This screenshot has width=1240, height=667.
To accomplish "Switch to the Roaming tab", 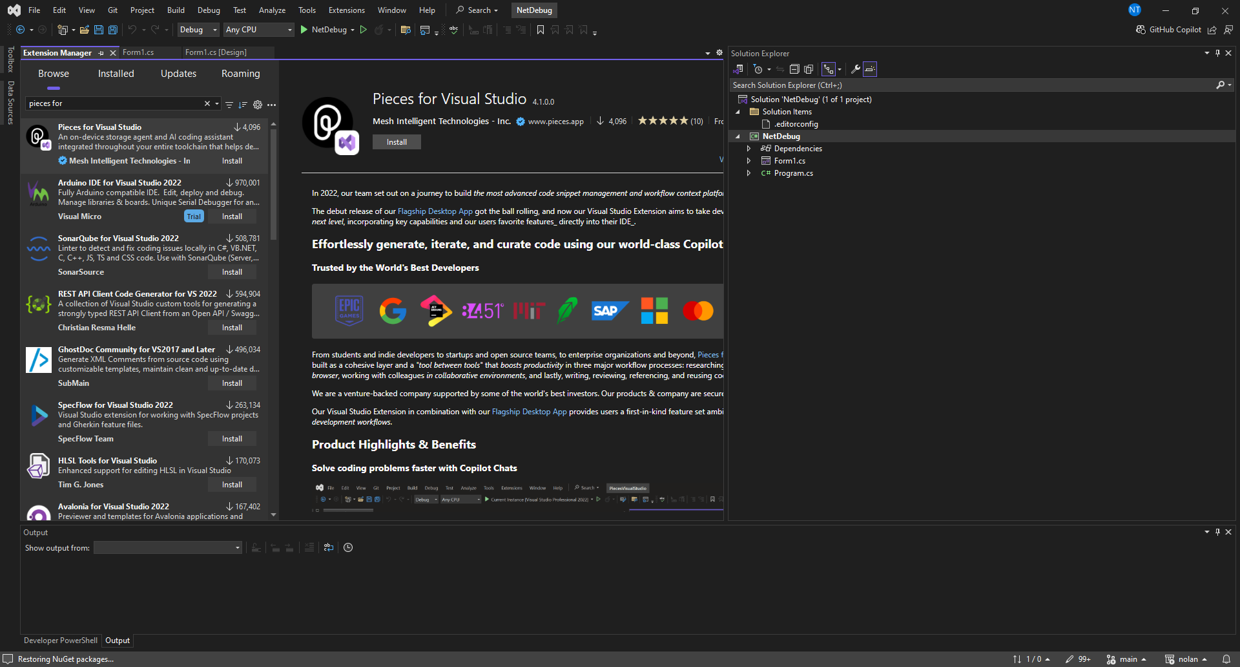I will pyautogui.click(x=240, y=74).
